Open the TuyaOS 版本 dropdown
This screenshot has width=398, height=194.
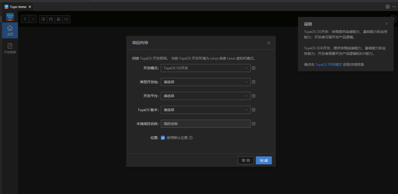coord(206,110)
